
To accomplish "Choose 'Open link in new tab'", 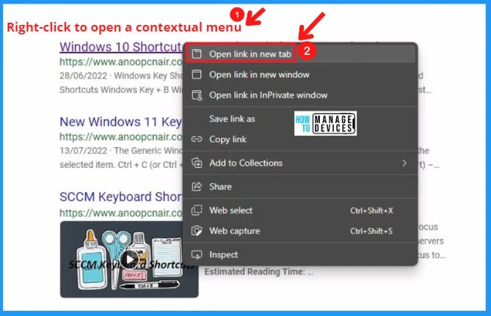I will click(x=300, y=54).
